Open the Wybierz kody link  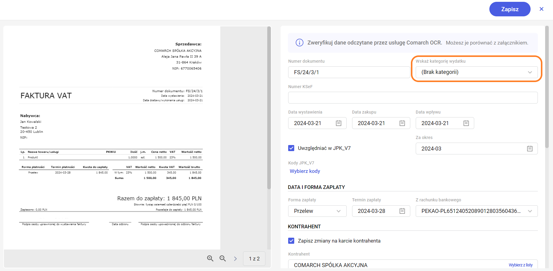(x=305, y=171)
